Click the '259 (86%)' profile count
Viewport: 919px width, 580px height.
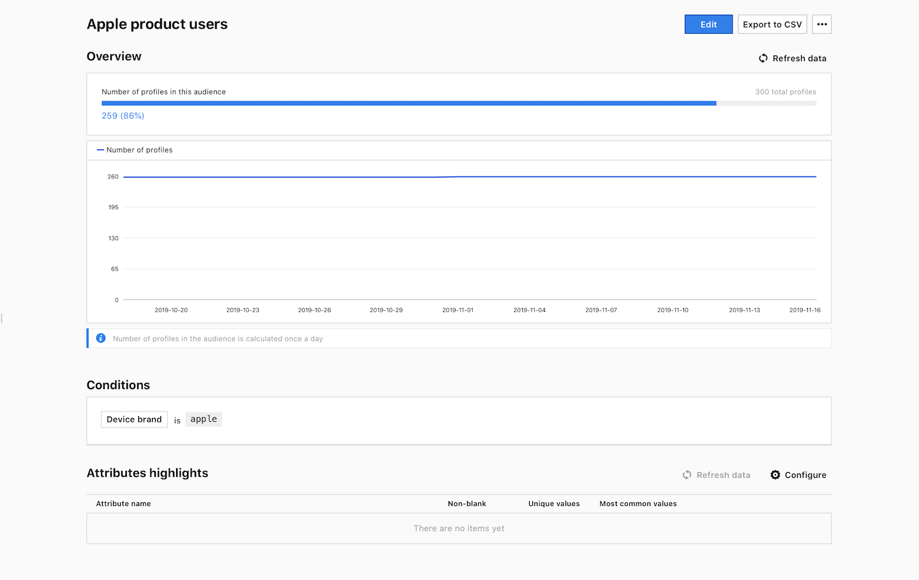(x=123, y=115)
